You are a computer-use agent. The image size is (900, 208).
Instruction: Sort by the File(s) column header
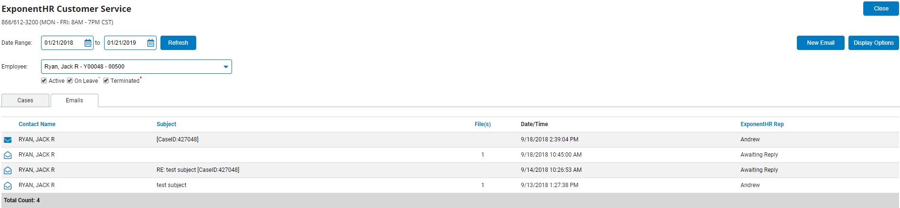[x=482, y=124]
